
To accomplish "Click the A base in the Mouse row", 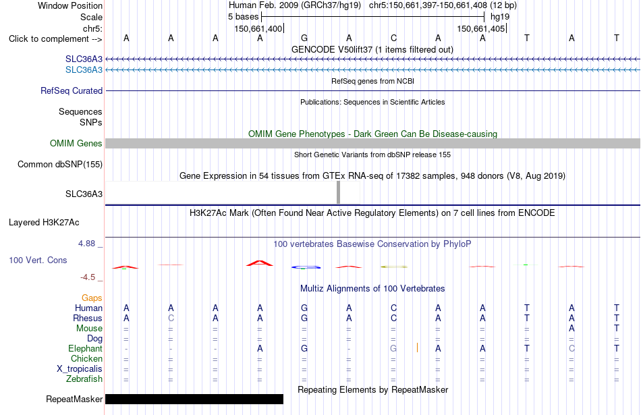I will tap(572, 329).
